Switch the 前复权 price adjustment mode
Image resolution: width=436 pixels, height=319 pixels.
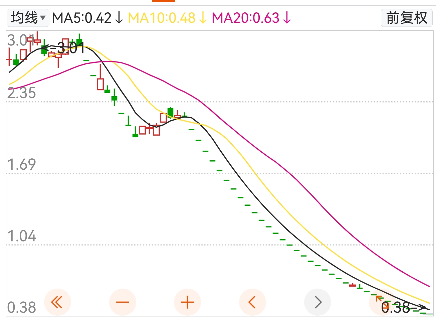click(407, 18)
